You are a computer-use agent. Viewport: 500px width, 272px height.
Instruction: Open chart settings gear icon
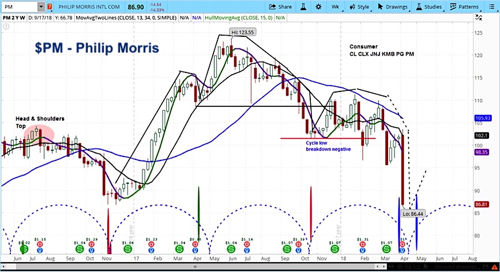318,7
